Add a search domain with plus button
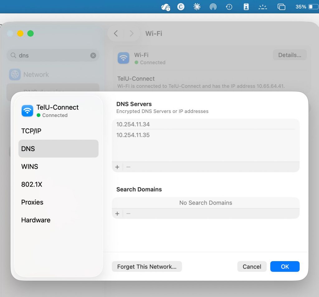The image size is (319, 297). (x=117, y=213)
